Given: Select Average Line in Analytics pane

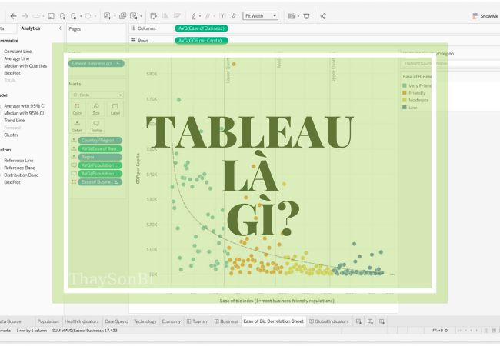Looking at the screenshot, I should pos(17,58).
